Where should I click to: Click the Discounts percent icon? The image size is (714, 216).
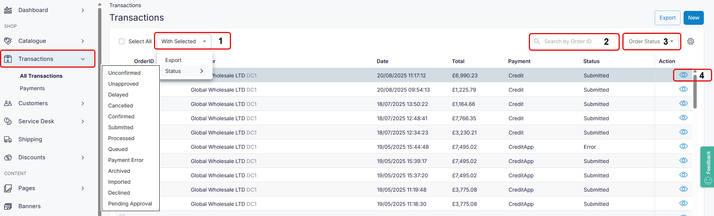(8, 157)
